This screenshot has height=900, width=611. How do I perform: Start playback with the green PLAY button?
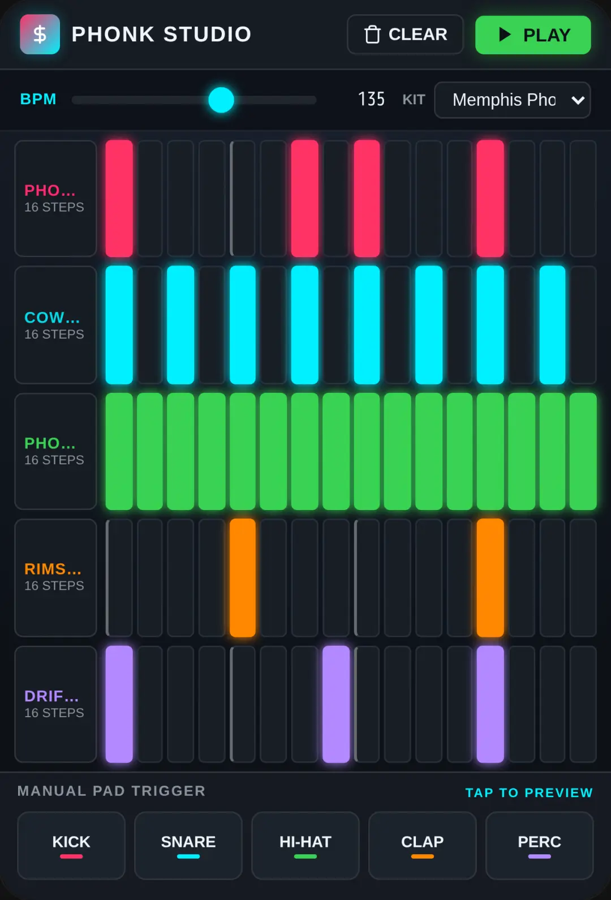click(x=533, y=35)
